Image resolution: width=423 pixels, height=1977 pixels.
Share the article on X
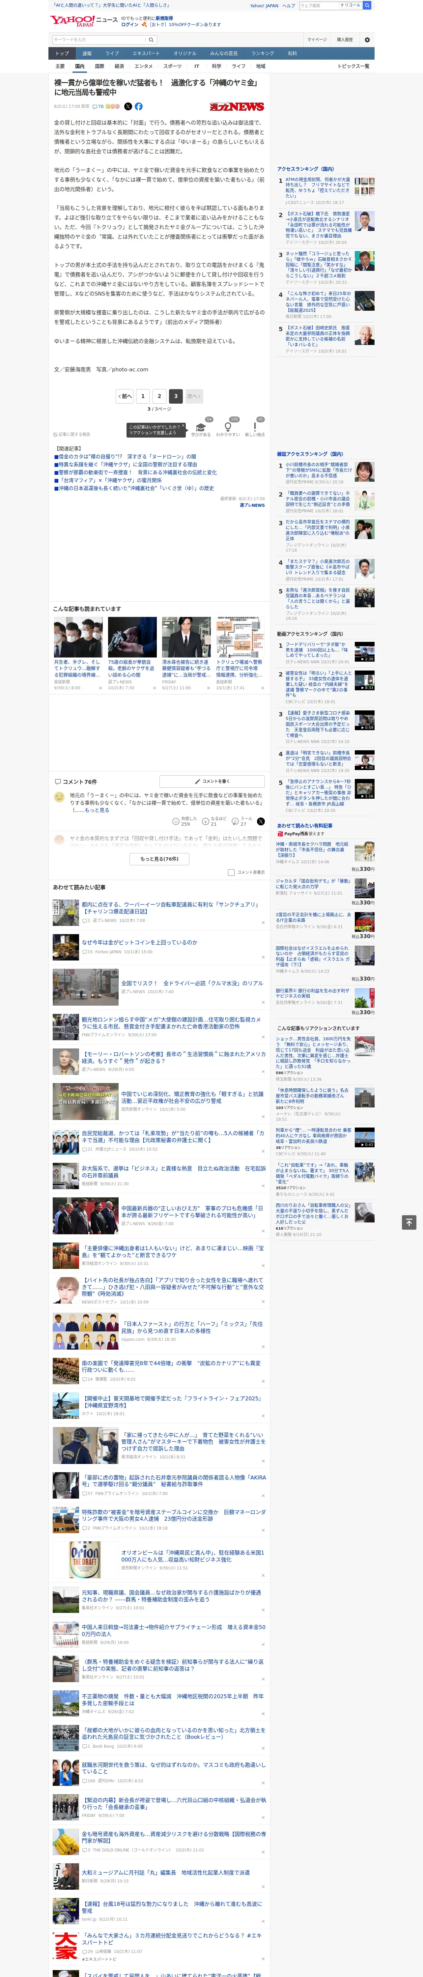tap(128, 107)
